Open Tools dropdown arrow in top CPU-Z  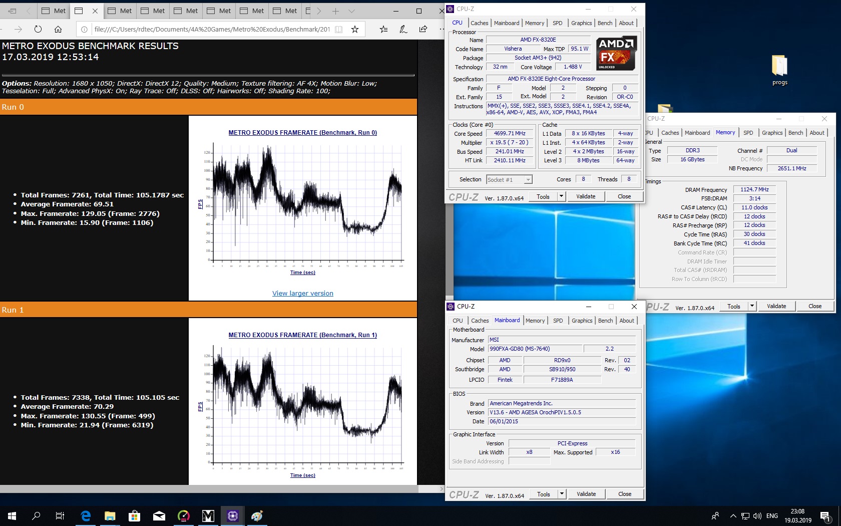click(x=561, y=196)
